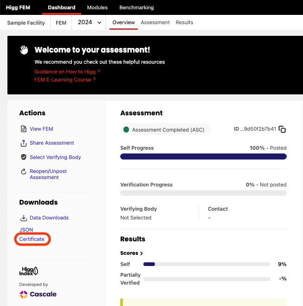Screen dimensions: 303x306
Task: Click the Partially Verified -% value
Action: (x=283, y=279)
